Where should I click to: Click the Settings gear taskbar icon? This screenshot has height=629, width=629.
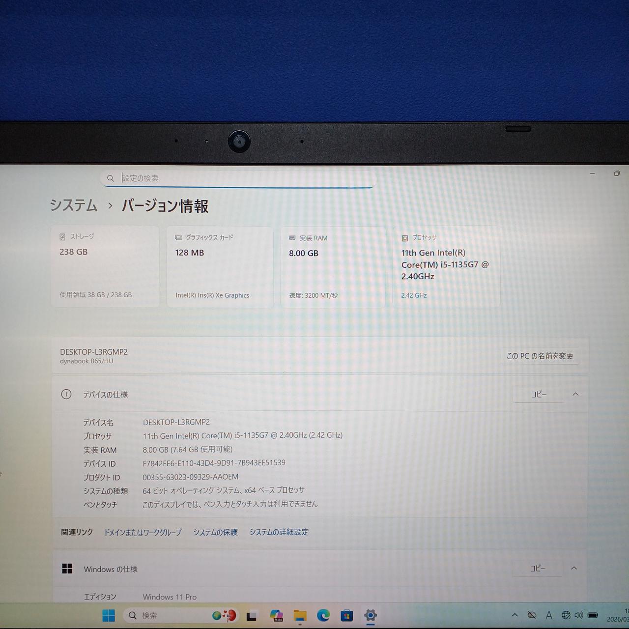click(x=371, y=615)
